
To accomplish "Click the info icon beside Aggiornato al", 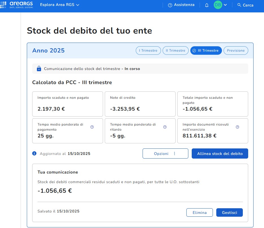I will pos(34,154).
